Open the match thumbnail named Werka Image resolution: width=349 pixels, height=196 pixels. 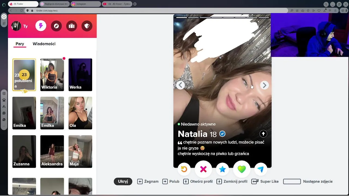point(80,75)
